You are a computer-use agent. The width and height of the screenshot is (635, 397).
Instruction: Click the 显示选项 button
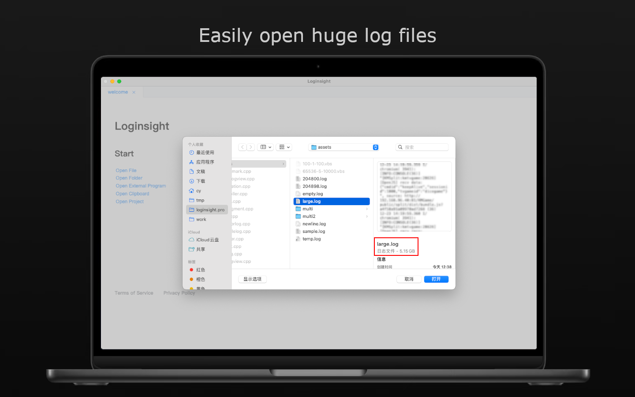click(253, 279)
